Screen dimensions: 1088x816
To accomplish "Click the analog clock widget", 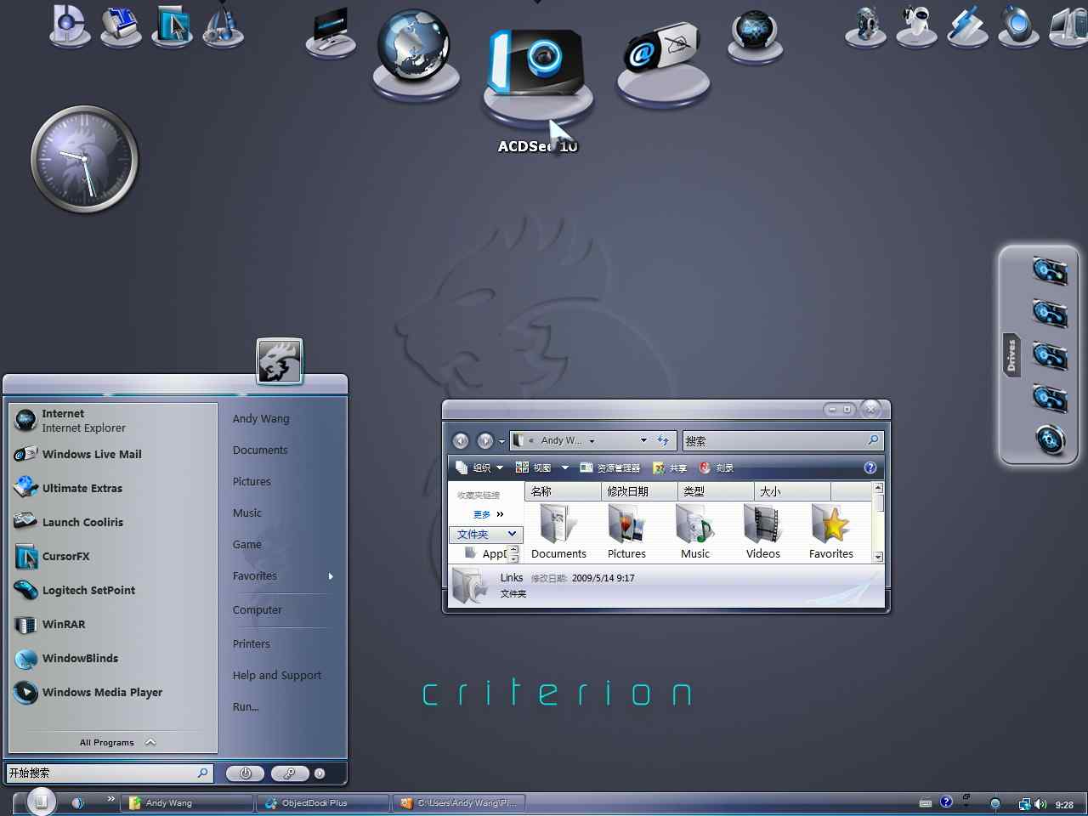I will [84, 159].
